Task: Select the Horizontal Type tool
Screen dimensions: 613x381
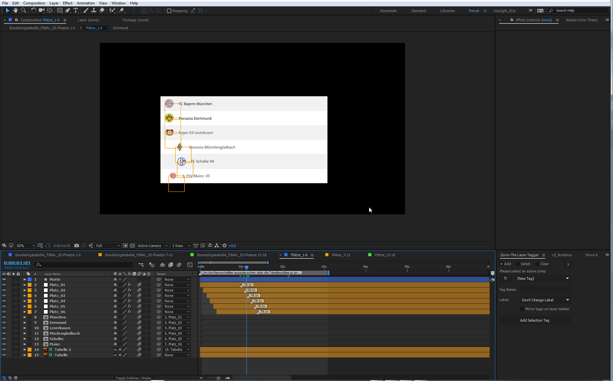Action: 76,11
